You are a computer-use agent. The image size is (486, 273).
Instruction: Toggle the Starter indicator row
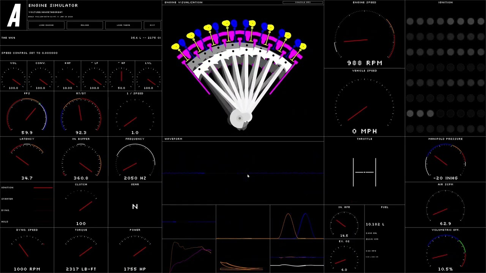tap(27, 199)
